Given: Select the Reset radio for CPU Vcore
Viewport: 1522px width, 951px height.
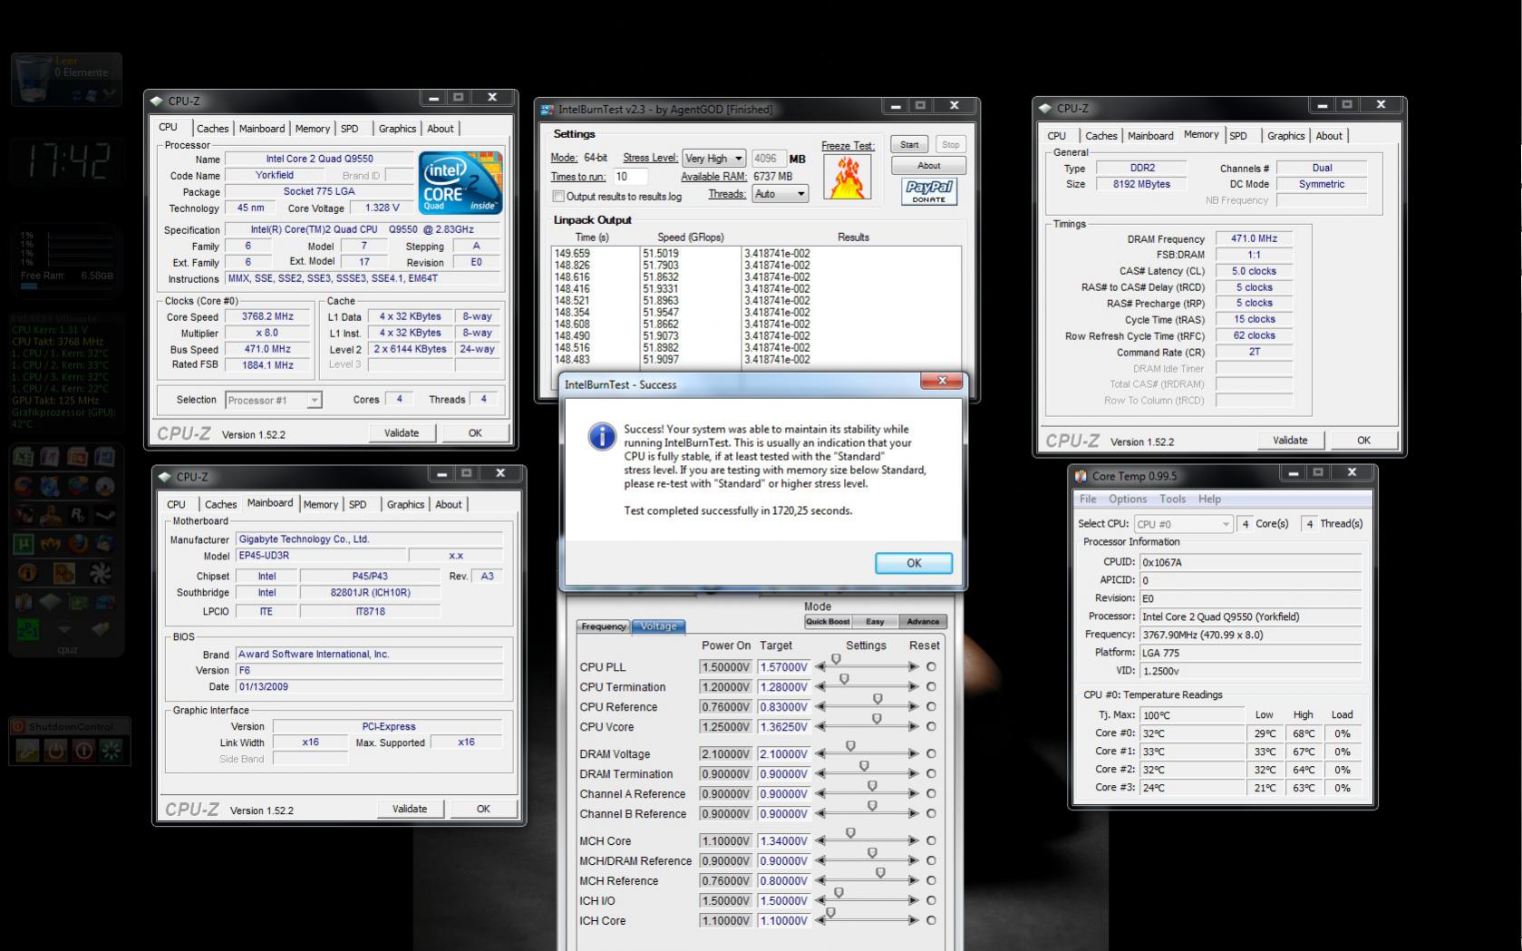Looking at the screenshot, I should pyautogui.click(x=931, y=726).
